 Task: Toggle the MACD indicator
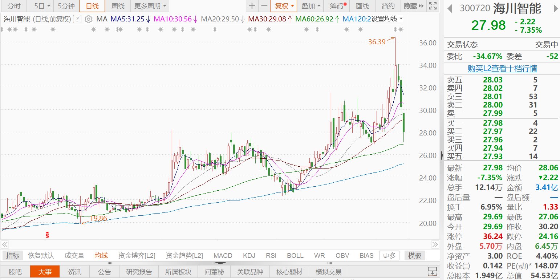(x=223, y=256)
